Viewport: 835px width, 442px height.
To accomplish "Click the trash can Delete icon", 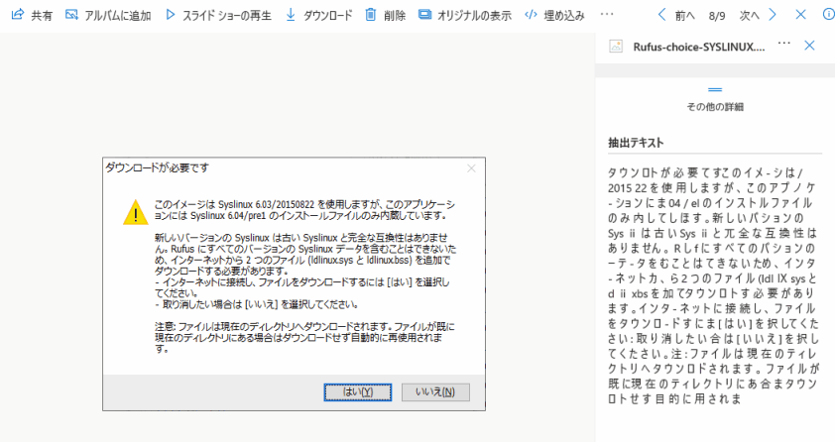I will pyautogui.click(x=371, y=14).
